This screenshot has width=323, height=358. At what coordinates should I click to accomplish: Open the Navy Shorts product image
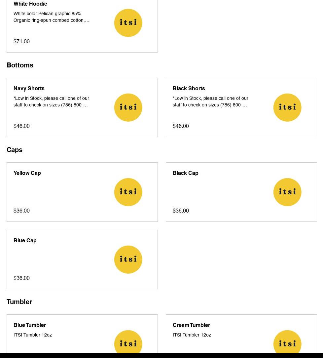pyautogui.click(x=128, y=107)
